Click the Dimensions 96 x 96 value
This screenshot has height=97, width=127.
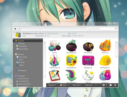tap(47, 36)
